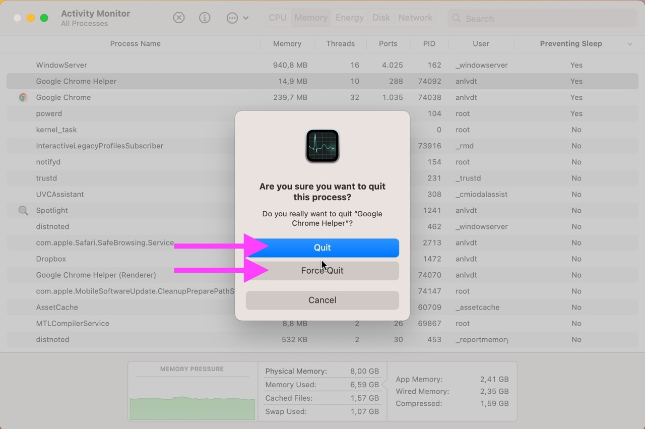
Task: Open the process info inspector icon
Action: tap(205, 18)
